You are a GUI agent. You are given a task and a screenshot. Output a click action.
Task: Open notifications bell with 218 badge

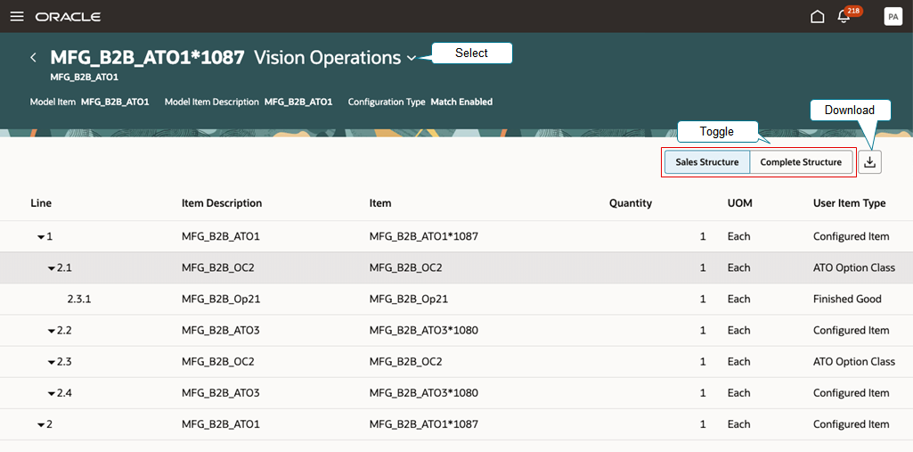point(844,16)
